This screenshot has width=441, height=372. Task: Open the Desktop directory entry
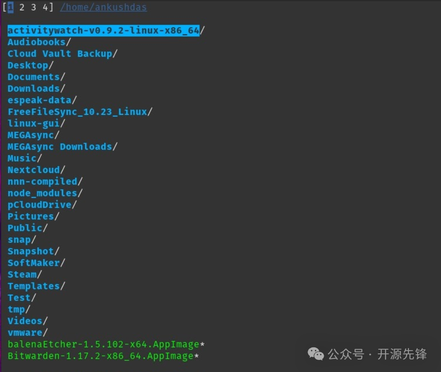(x=30, y=66)
